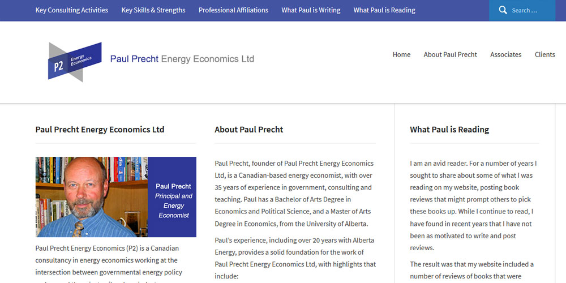The image size is (566, 283).
Task: Visit the Associates page
Action: 505,55
